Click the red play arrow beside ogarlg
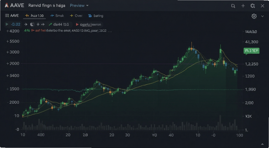 (x=77, y=25)
